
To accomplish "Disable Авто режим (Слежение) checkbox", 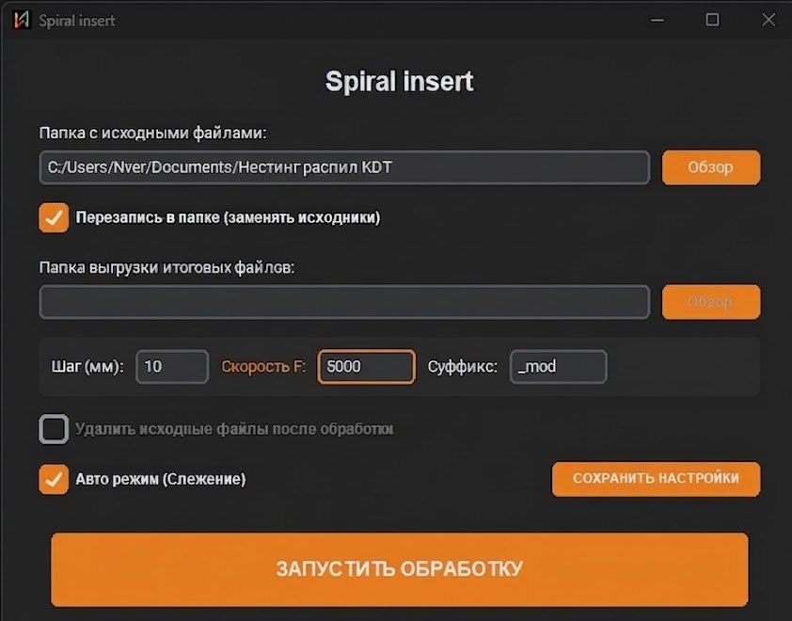I will (54, 479).
